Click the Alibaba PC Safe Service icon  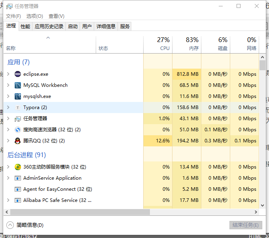tap(18, 200)
